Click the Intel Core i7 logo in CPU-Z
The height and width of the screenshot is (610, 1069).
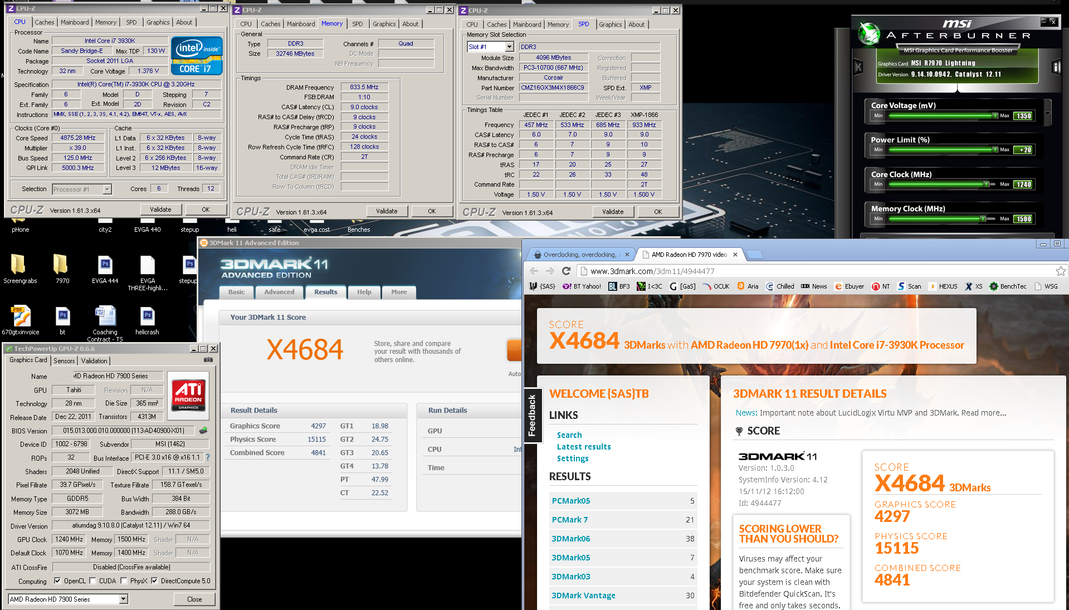point(197,56)
